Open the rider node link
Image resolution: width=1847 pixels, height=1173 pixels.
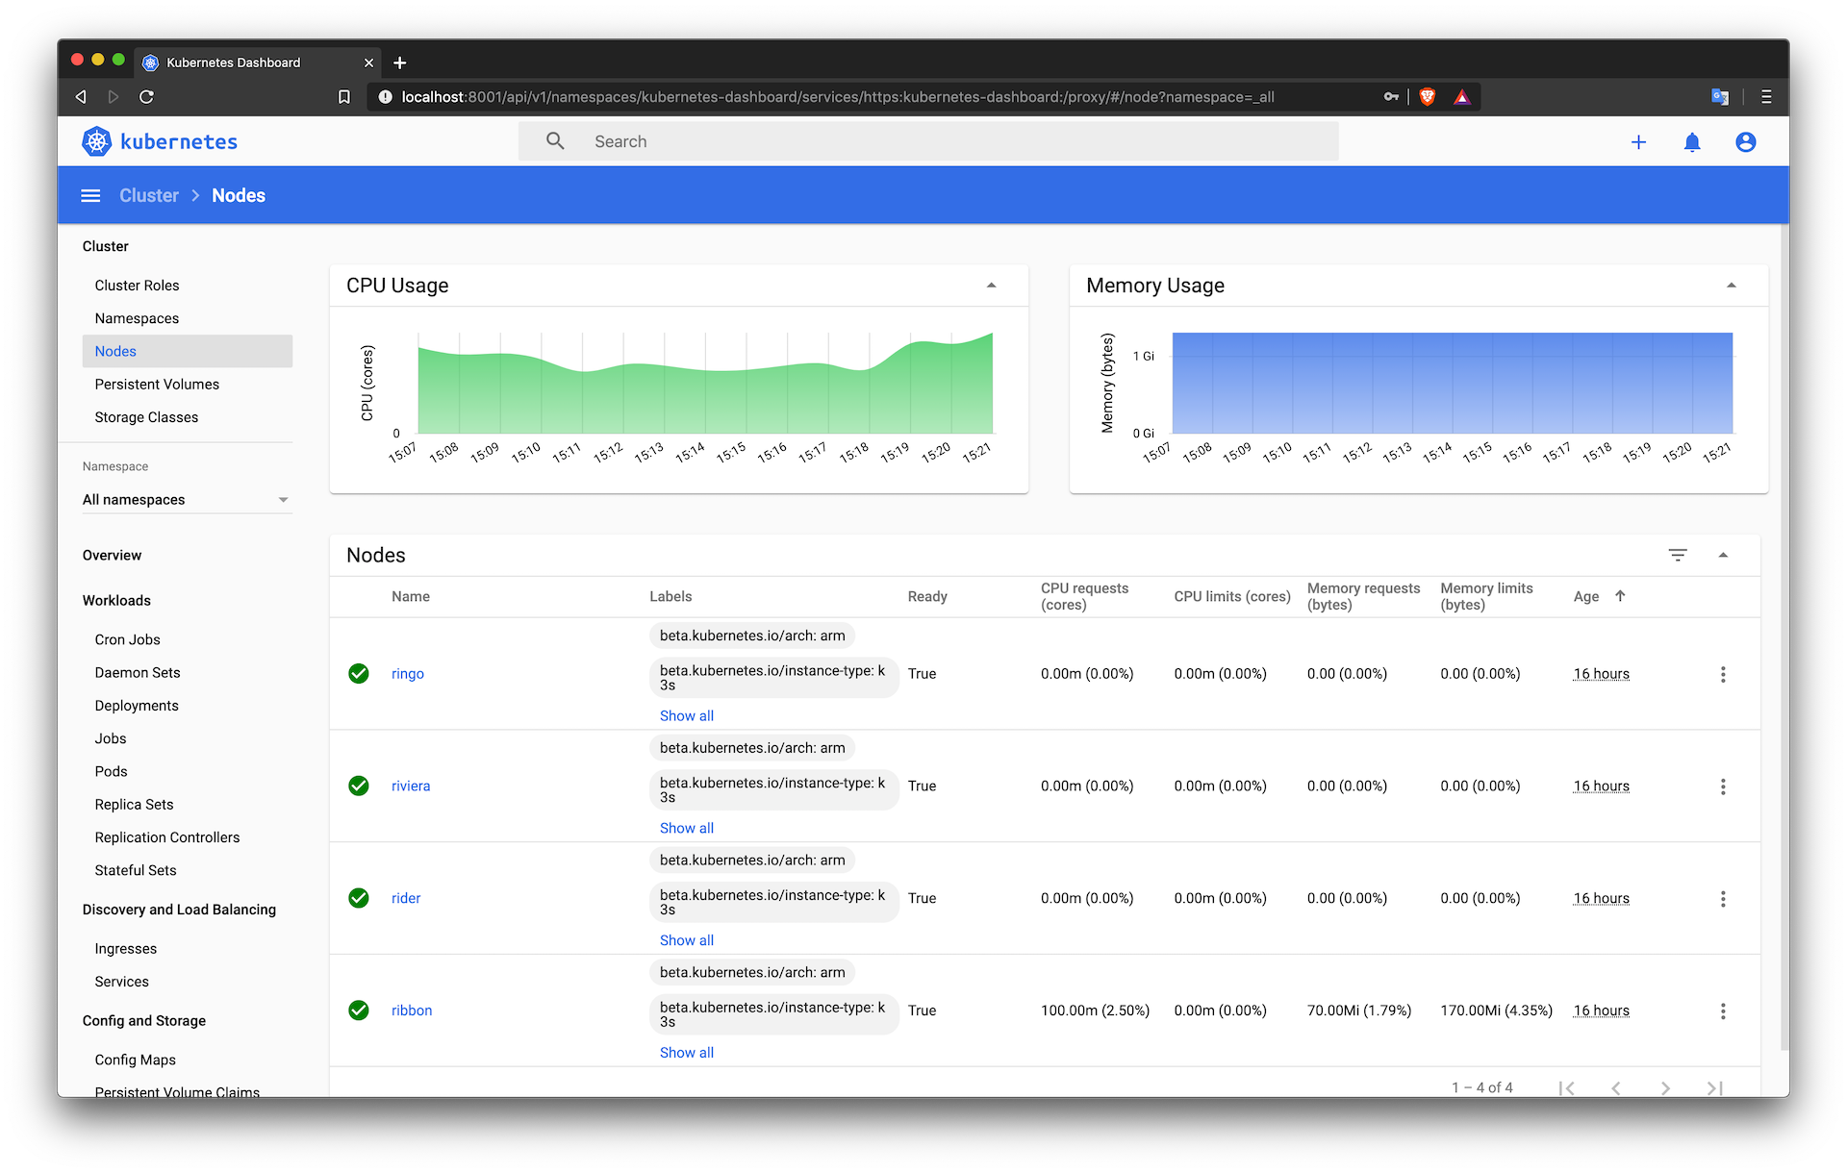[x=406, y=898]
